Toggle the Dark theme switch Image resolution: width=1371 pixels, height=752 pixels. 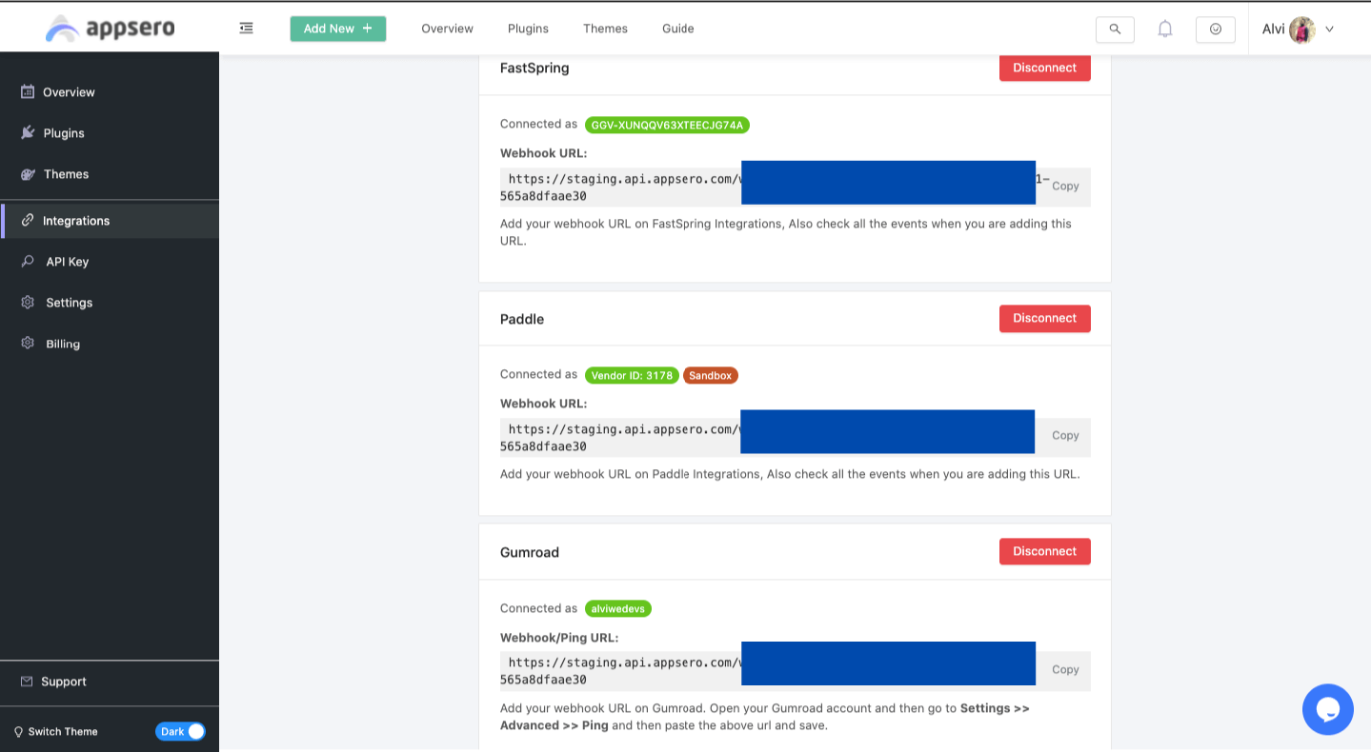point(180,731)
